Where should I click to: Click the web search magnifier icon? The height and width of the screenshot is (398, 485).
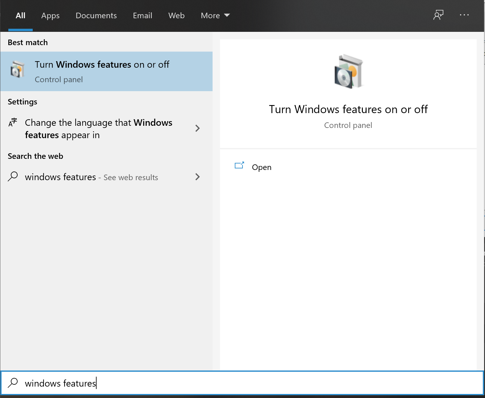click(x=13, y=176)
